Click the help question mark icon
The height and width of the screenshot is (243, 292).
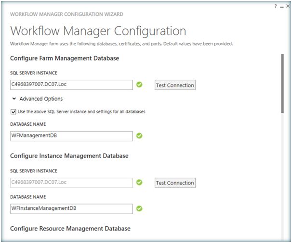pyautogui.click(x=276, y=6)
